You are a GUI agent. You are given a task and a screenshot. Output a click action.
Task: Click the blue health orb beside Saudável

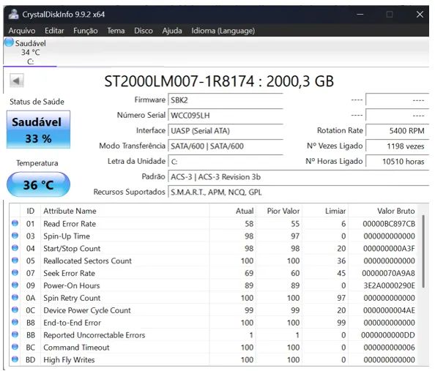pos(9,42)
